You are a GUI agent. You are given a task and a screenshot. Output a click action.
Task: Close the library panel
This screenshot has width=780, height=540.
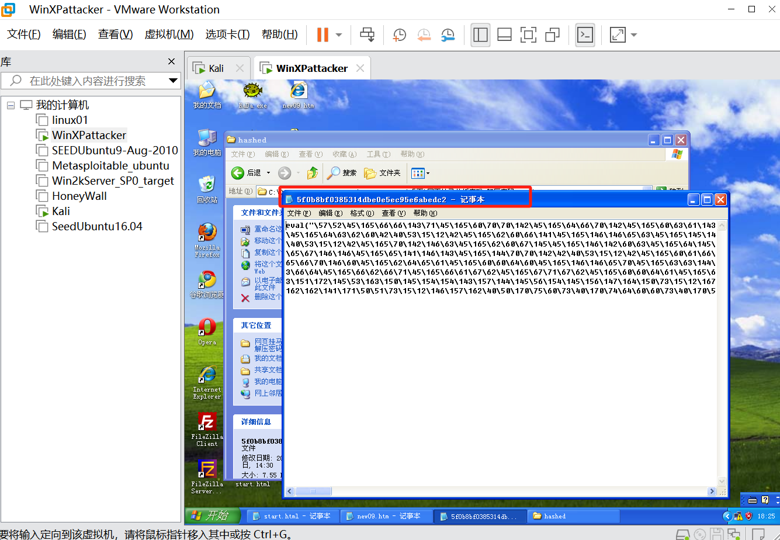(x=171, y=61)
